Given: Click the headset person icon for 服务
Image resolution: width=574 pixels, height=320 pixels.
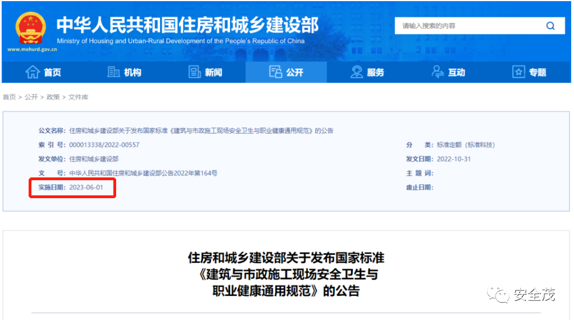Looking at the screenshot, I should tap(357, 72).
